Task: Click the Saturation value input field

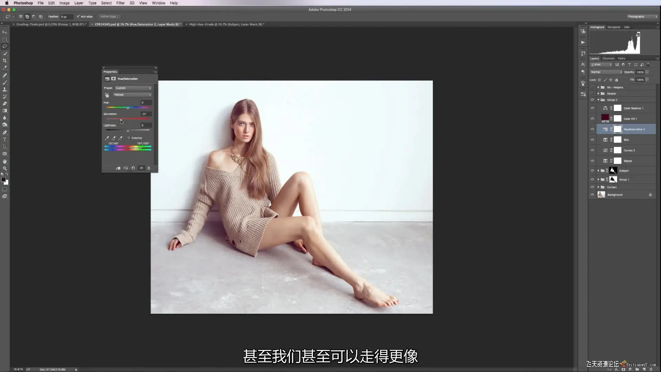Action: [x=146, y=114]
